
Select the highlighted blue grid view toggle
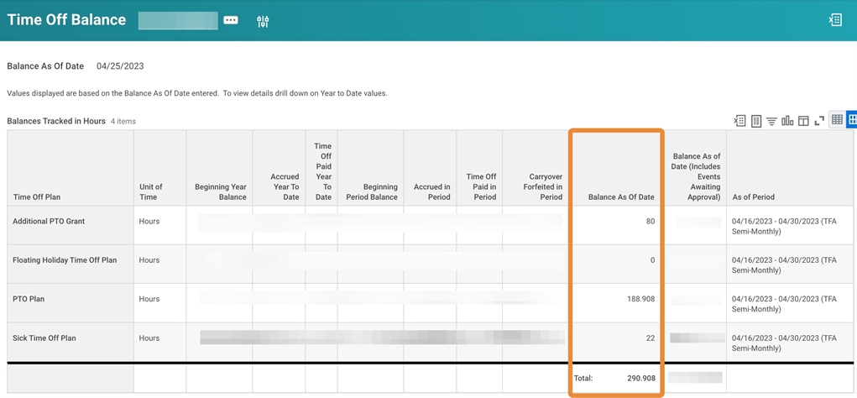click(x=852, y=120)
